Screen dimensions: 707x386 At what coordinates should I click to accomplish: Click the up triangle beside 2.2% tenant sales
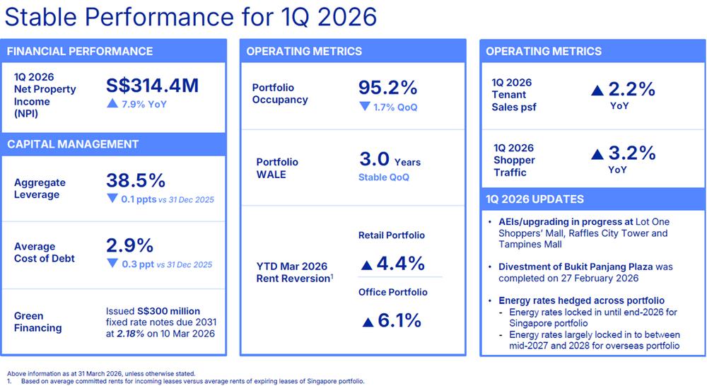(597, 90)
